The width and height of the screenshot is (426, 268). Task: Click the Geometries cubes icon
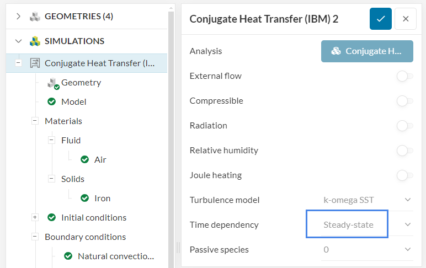pos(35,17)
